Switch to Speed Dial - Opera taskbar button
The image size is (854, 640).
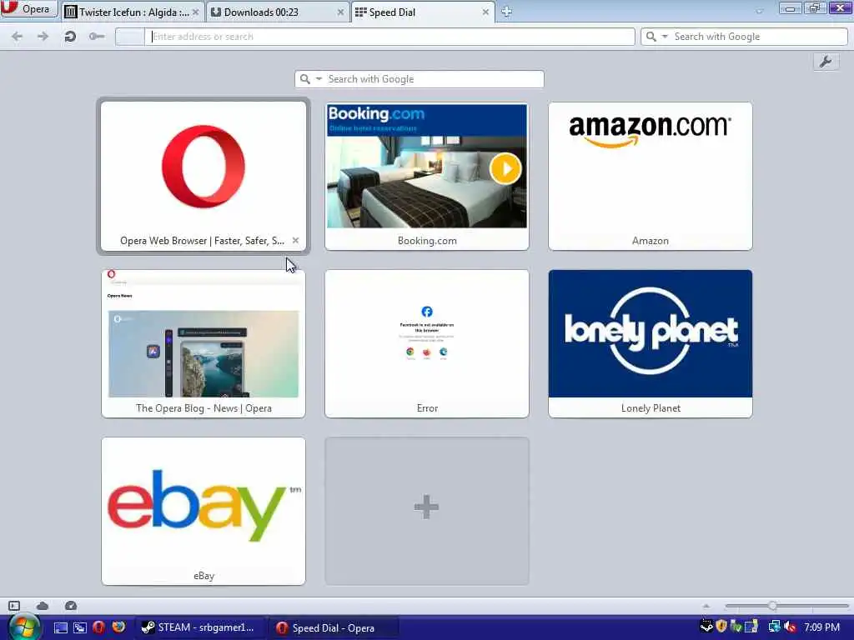[x=334, y=627]
